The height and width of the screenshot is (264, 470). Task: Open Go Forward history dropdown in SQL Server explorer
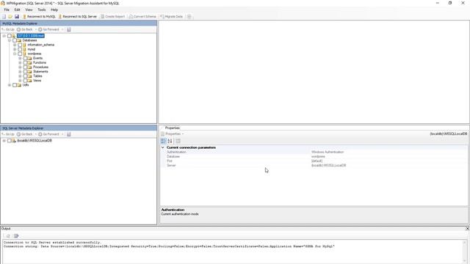pos(62,134)
